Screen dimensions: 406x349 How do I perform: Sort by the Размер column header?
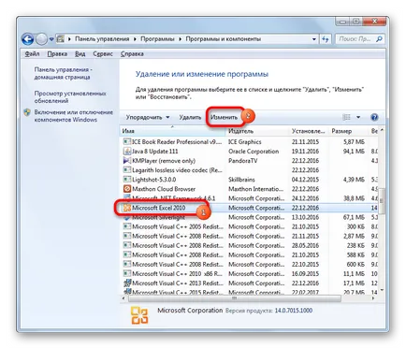[349, 131]
